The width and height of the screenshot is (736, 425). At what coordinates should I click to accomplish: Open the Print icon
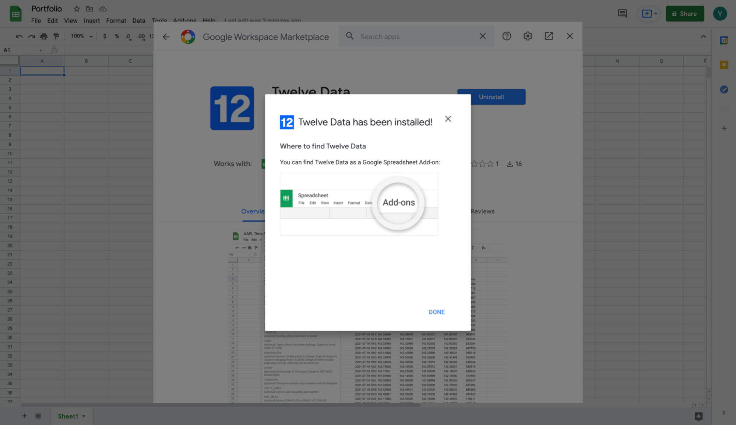(x=44, y=36)
